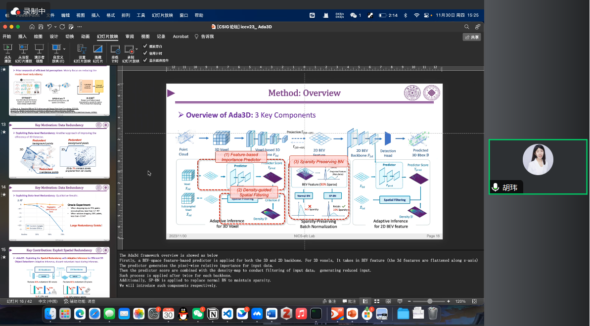This screenshot has width=590, height=326.
Task: Toggle notes pane with 备注 button
Action: (x=329, y=301)
